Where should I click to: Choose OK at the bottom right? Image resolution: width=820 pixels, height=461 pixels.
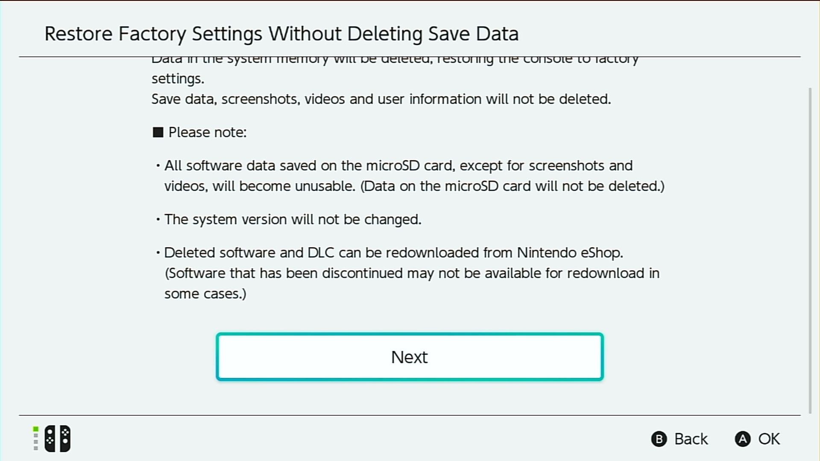click(758, 438)
